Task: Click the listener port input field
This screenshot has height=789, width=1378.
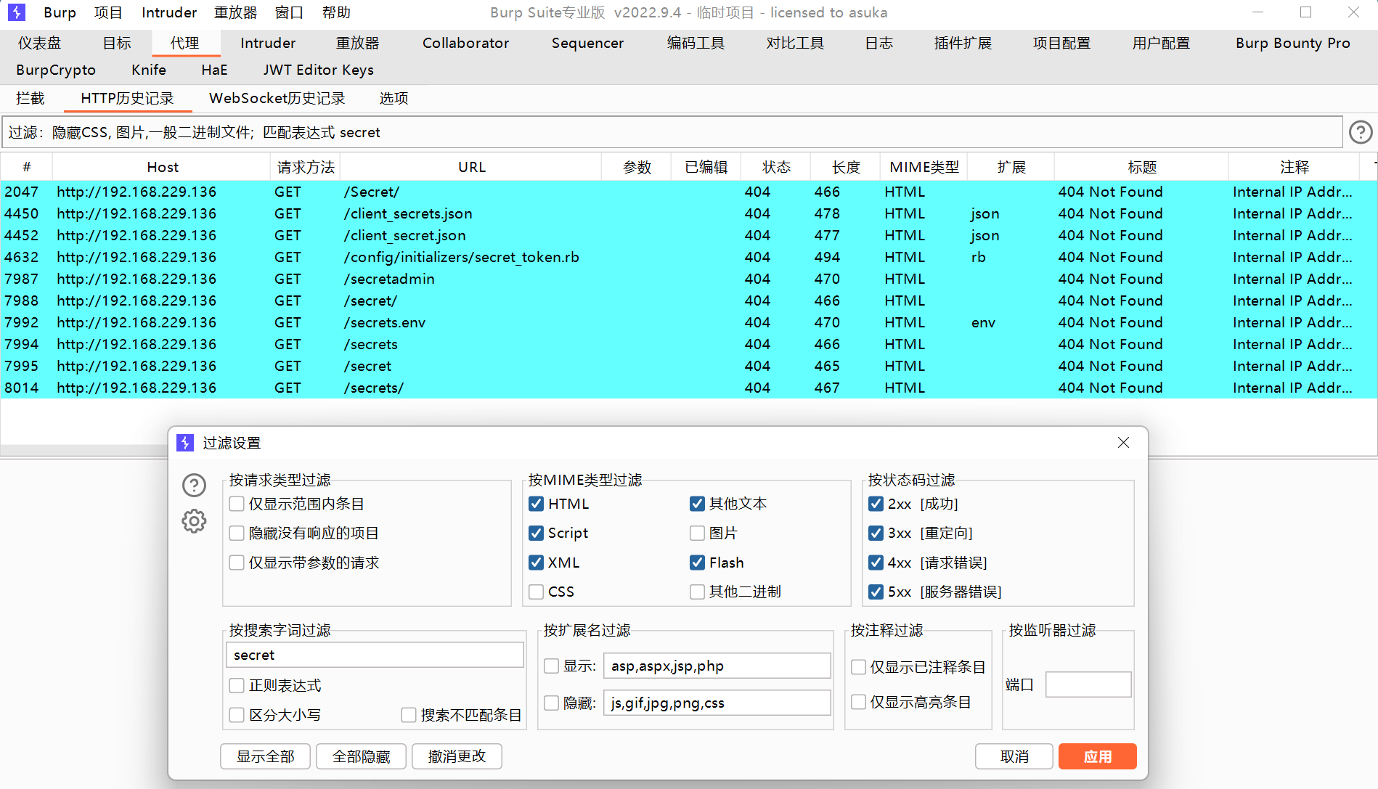Action: pyautogui.click(x=1088, y=684)
